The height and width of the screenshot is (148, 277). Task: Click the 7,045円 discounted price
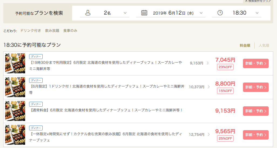(225, 60)
